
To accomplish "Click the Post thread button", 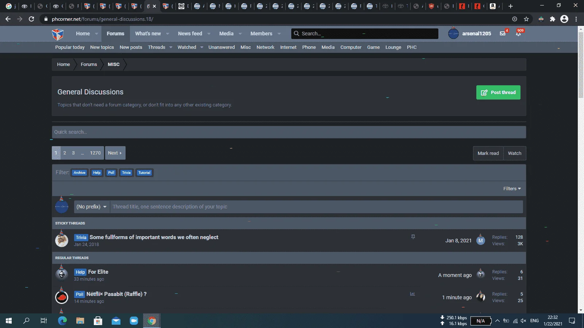I will [x=498, y=92].
